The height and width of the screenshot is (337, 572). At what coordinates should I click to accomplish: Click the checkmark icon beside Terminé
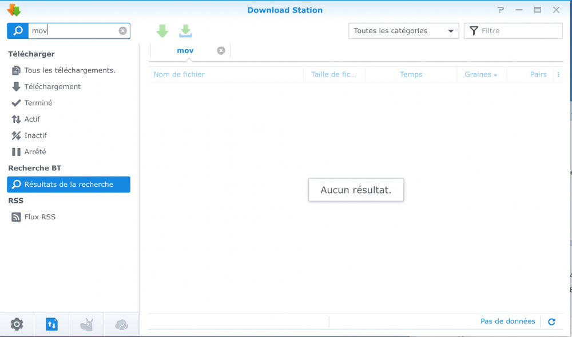tap(16, 103)
